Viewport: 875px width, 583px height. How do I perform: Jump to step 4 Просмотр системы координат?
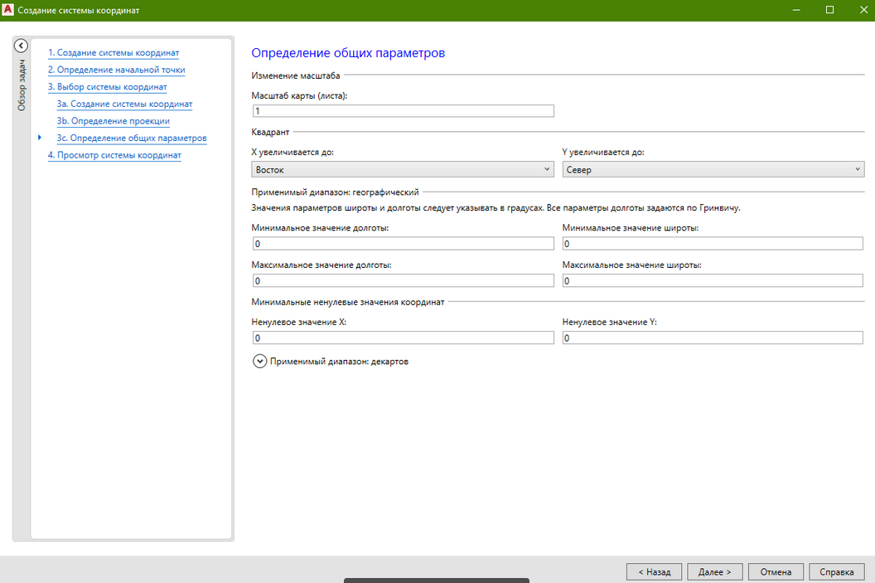[x=114, y=155]
